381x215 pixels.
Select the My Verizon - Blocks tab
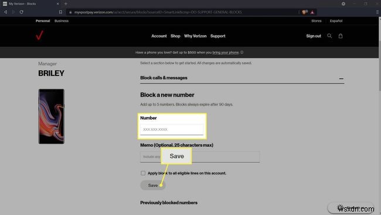31,4
